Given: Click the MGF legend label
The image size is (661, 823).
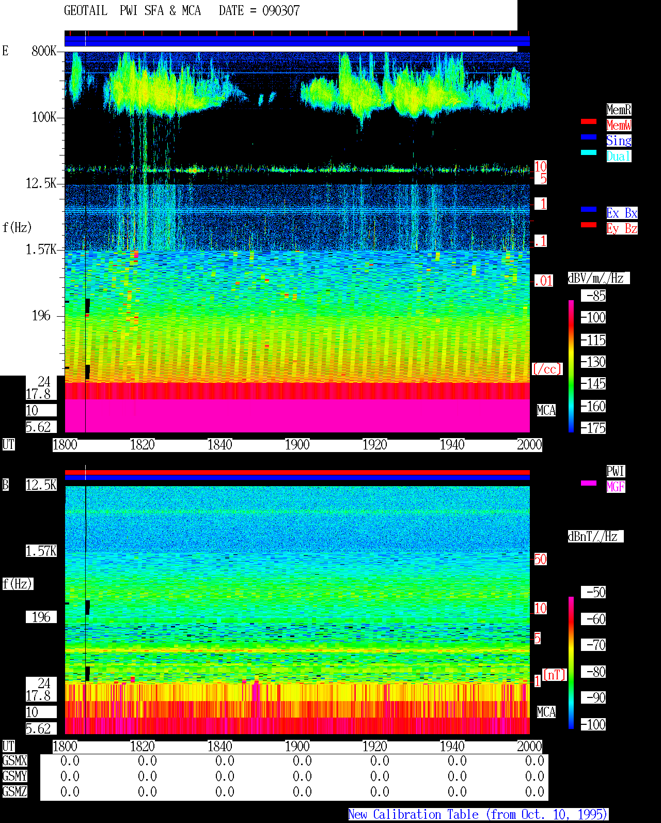Looking at the screenshot, I should [x=616, y=487].
